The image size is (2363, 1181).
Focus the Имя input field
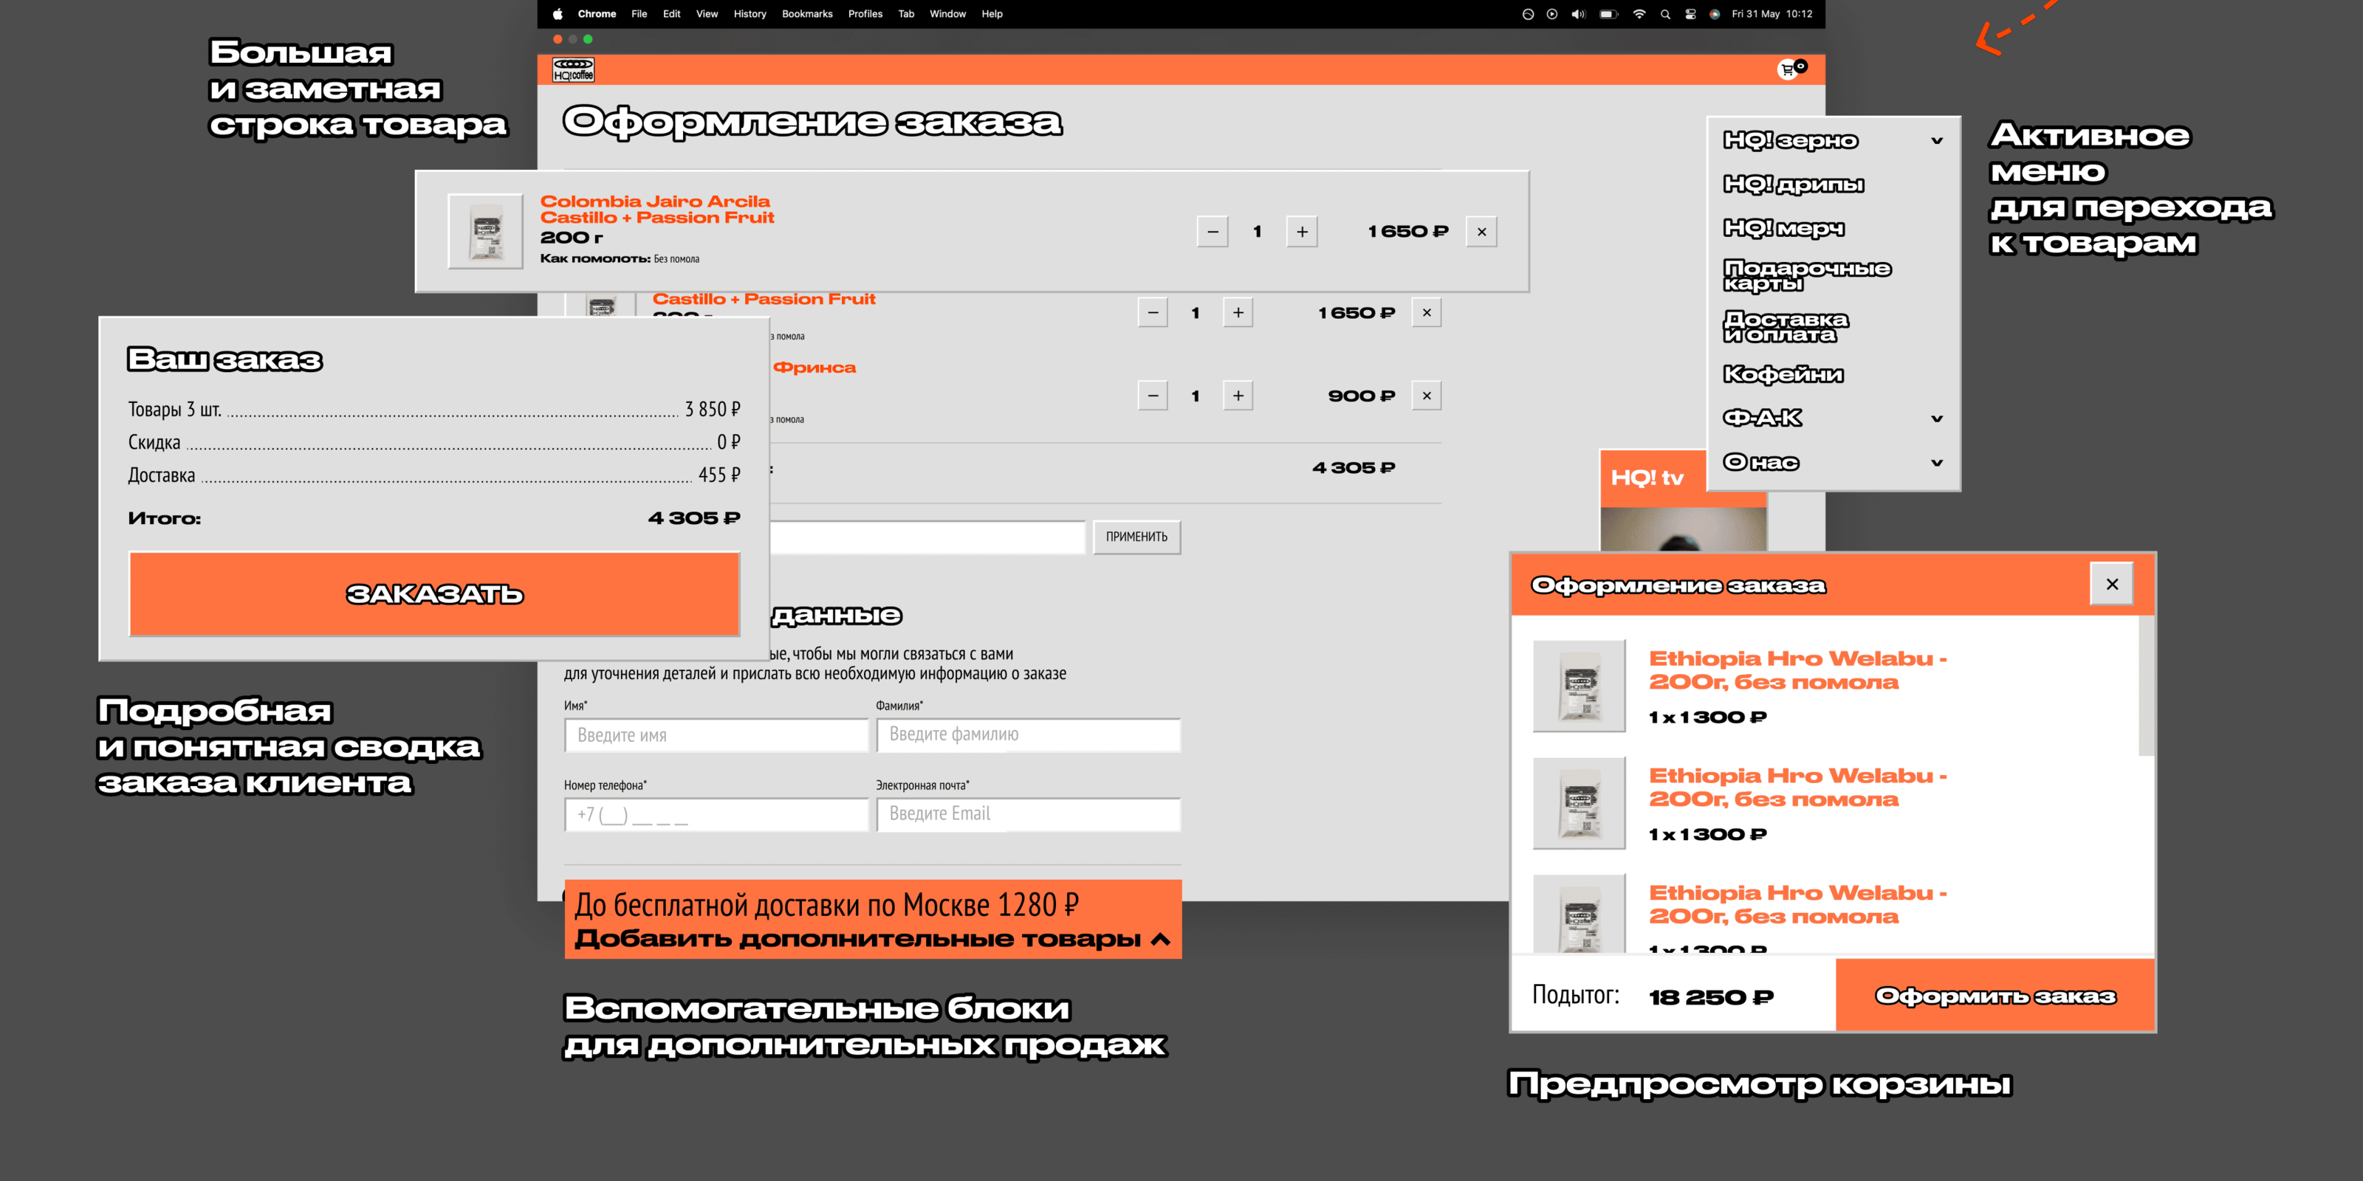716,735
